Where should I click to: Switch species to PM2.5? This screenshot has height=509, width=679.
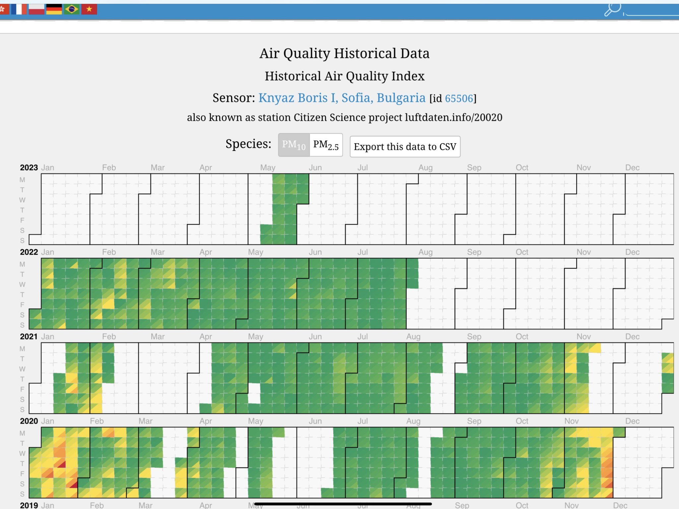click(x=326, y=145)
